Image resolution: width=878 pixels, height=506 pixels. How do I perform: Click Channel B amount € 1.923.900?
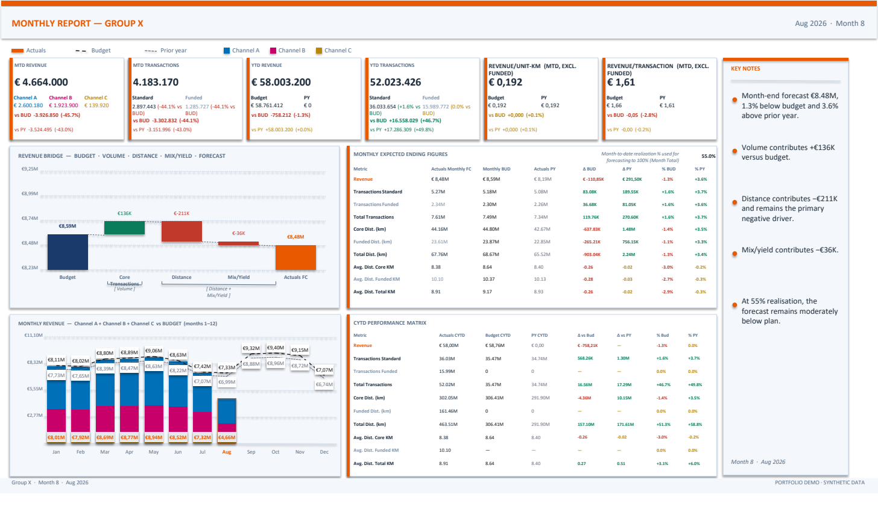[x=64, y=105]
